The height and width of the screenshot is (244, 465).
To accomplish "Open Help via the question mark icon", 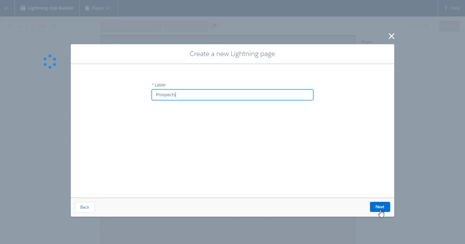I will coord(446,8).
